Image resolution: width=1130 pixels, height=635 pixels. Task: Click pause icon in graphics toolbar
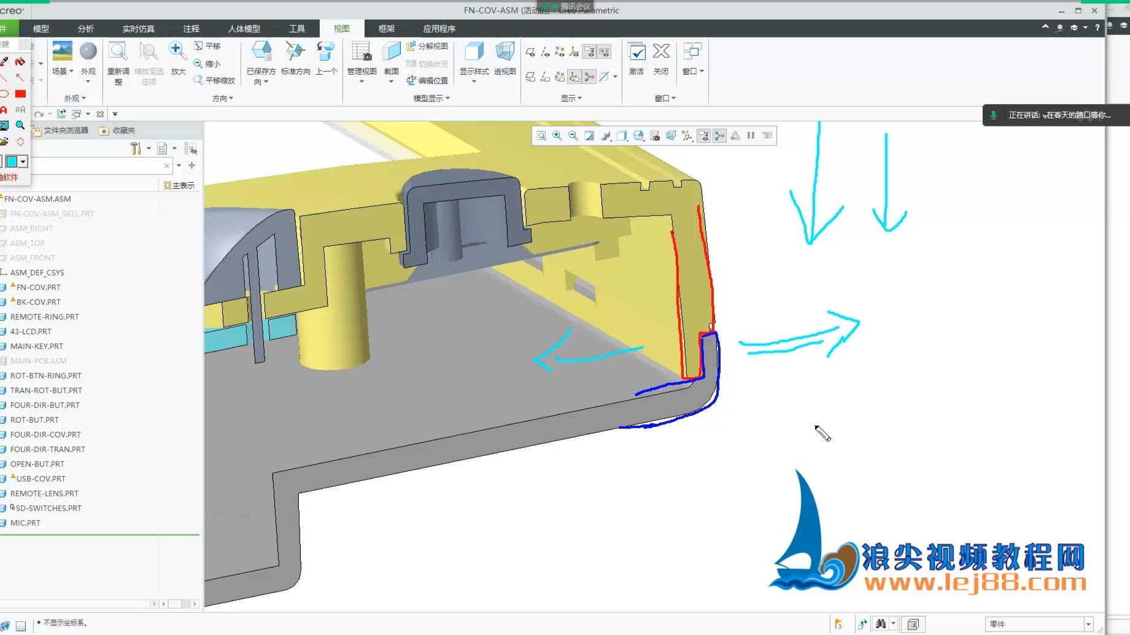[751, 136]
